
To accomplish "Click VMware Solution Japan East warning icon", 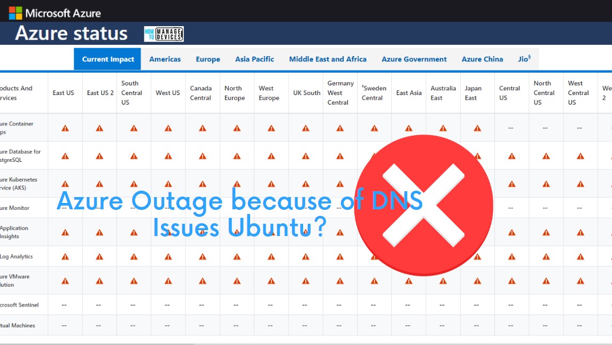I will pos(477,281).
